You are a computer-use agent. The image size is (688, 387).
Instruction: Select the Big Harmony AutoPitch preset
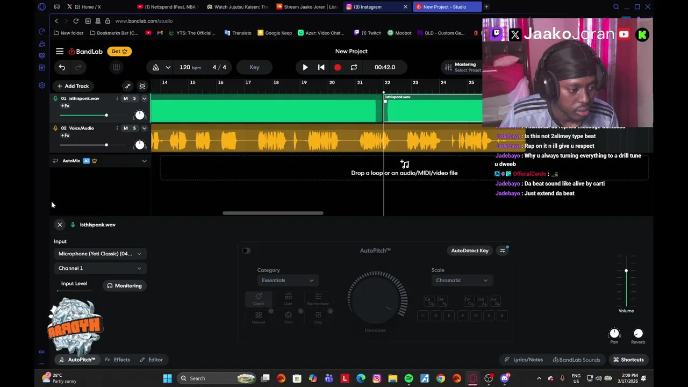click(x=318, y=299)
